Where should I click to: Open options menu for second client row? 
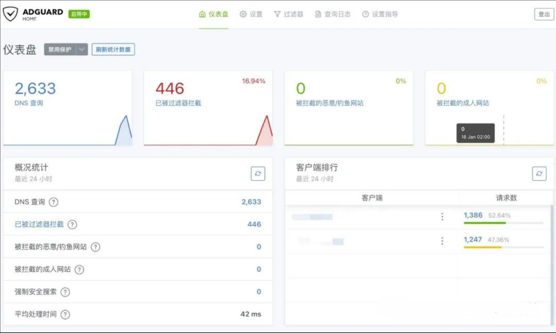pos(442,241)
